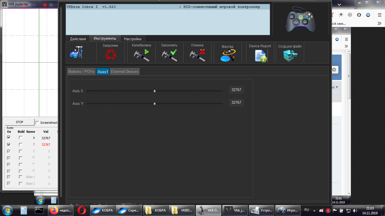Click the Axis X slider handle
385x216 pixels.
[x=154, y=91]
